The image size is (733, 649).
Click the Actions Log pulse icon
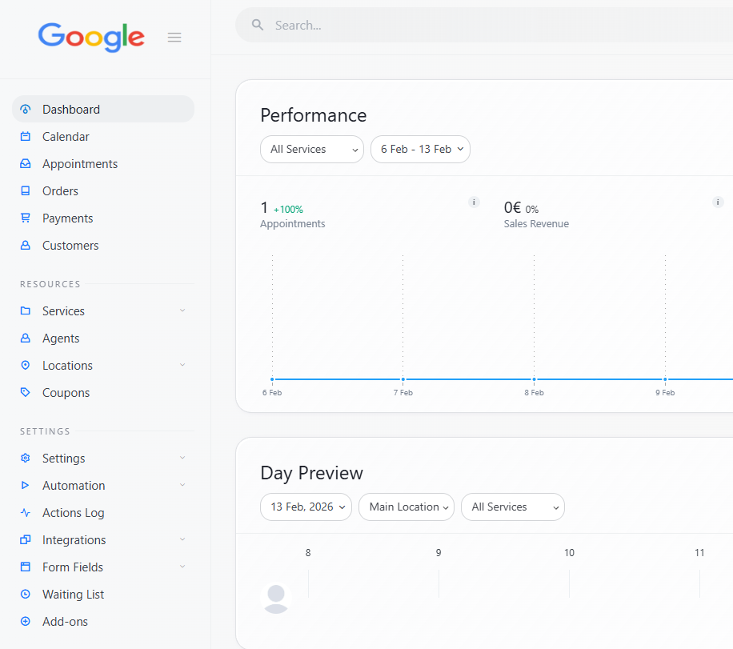point(26,513)
